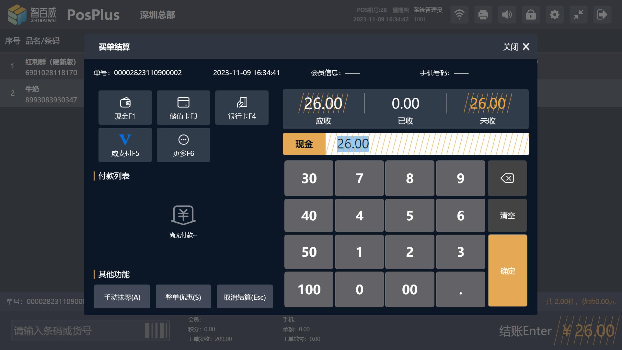Cancel checkout with 取消结算(Esc)
Screen dimensions: 622x350
tap(245, 297)
